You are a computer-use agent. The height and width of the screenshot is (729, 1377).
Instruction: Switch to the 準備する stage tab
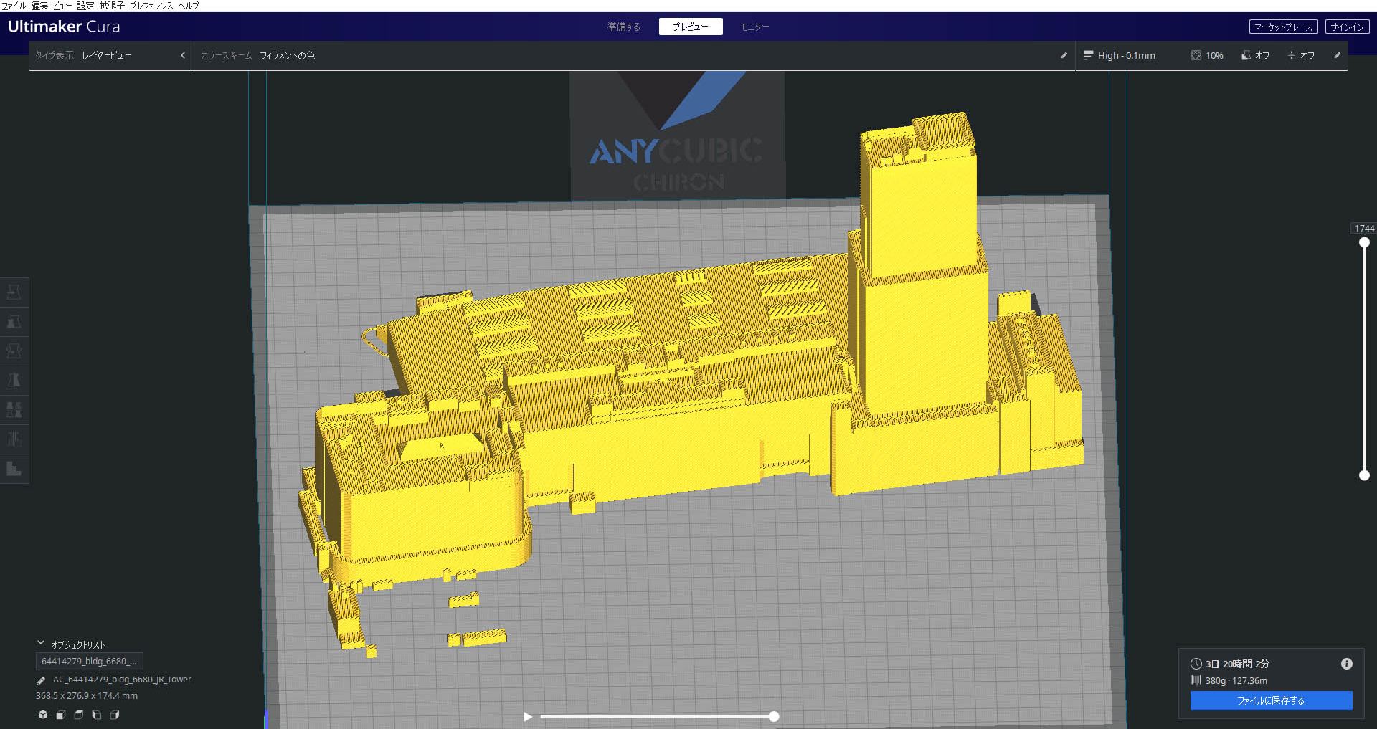[x=623, y=27]
